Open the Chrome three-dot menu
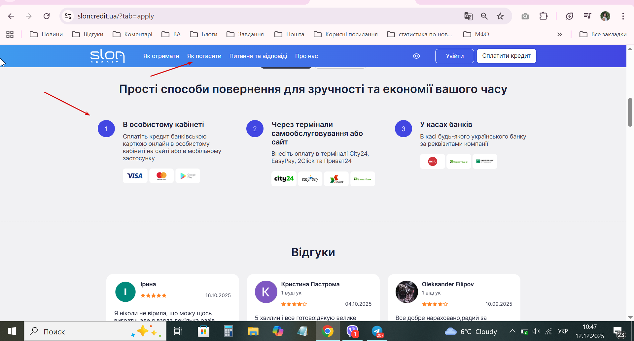The height and width of the screenshot is (341, 634). [x=623, y=16]
